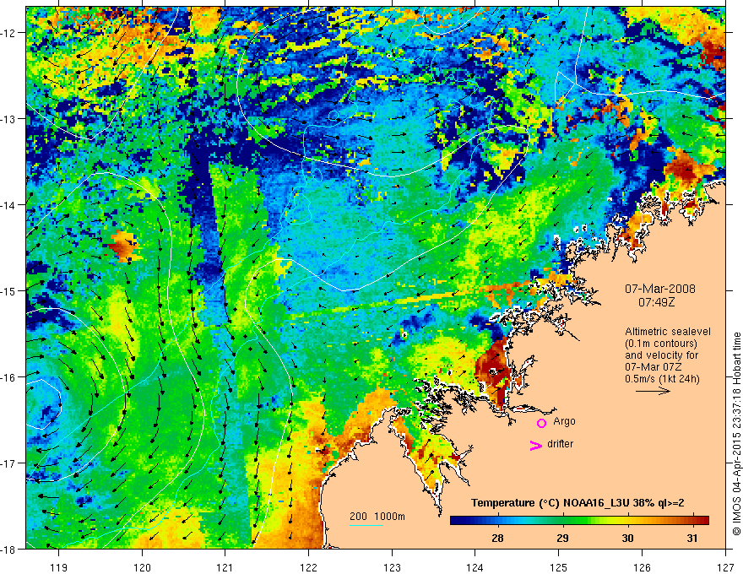743x574 pixels.
Task: Click longitude axis label 119
Action: coord(59,567)
